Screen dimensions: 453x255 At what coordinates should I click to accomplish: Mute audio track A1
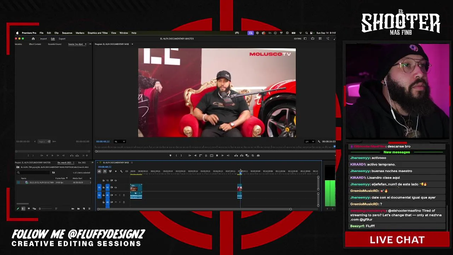pos(116,195)
